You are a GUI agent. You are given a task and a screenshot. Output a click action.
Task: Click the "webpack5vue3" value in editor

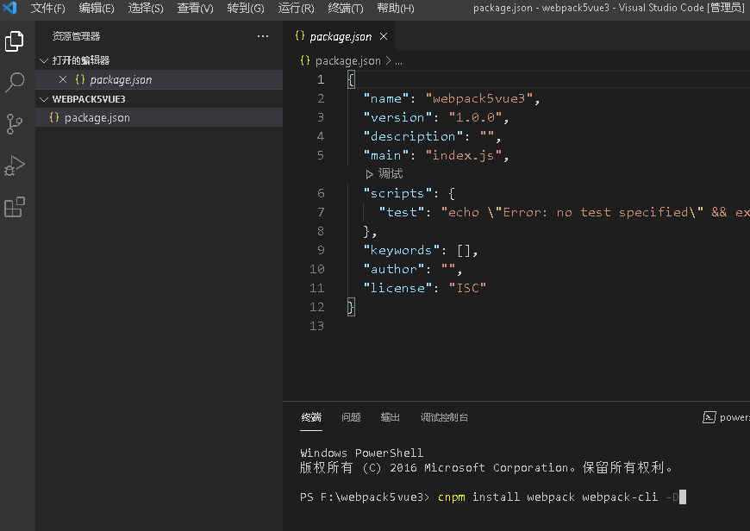click(478, 98)
